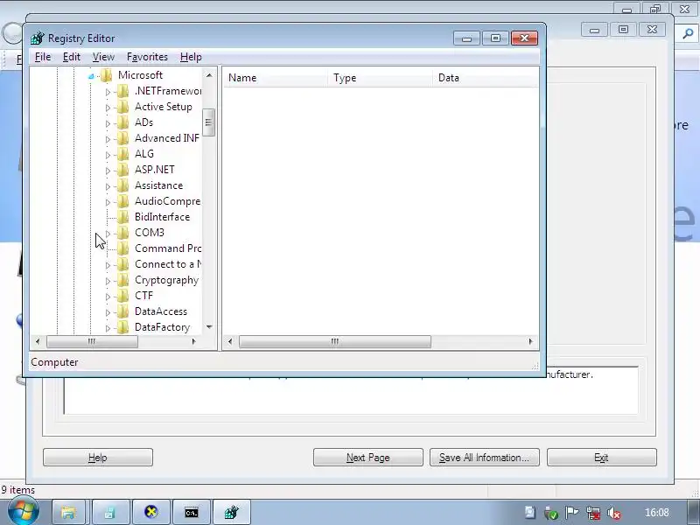Click the Exit button in background window
This screenshot has width=700, height=525.
(x=601, y=458)
